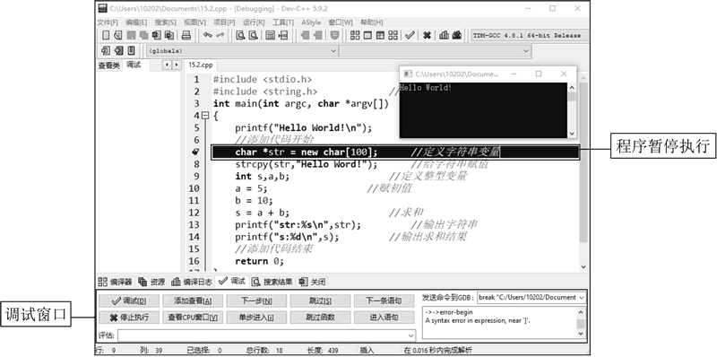
Task: Click the New file toolbar icon
Action: (x=106, y=35)
